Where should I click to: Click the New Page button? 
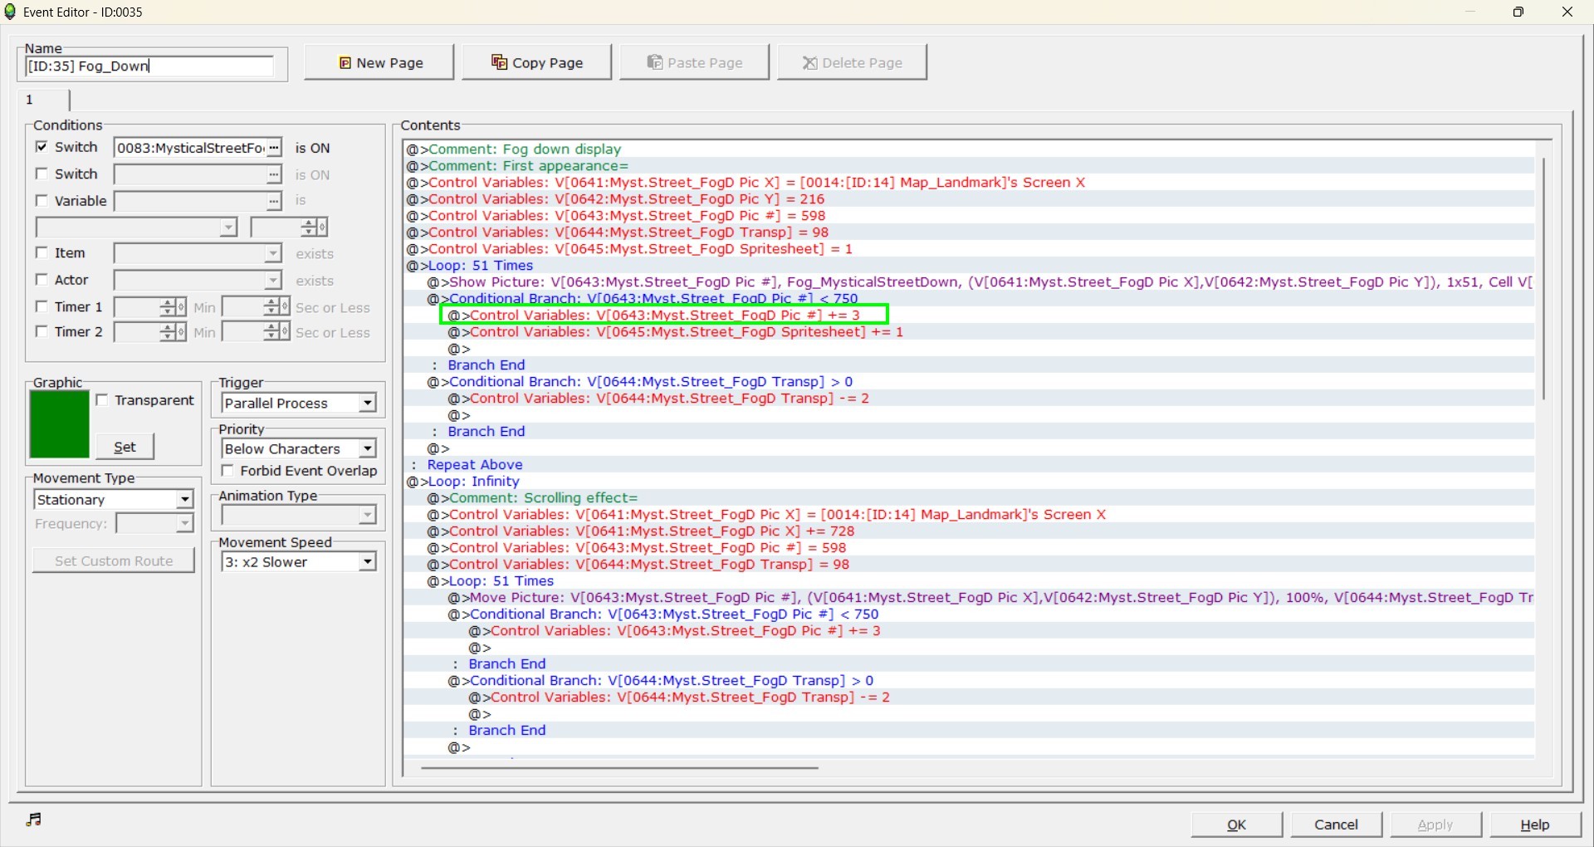379,62
